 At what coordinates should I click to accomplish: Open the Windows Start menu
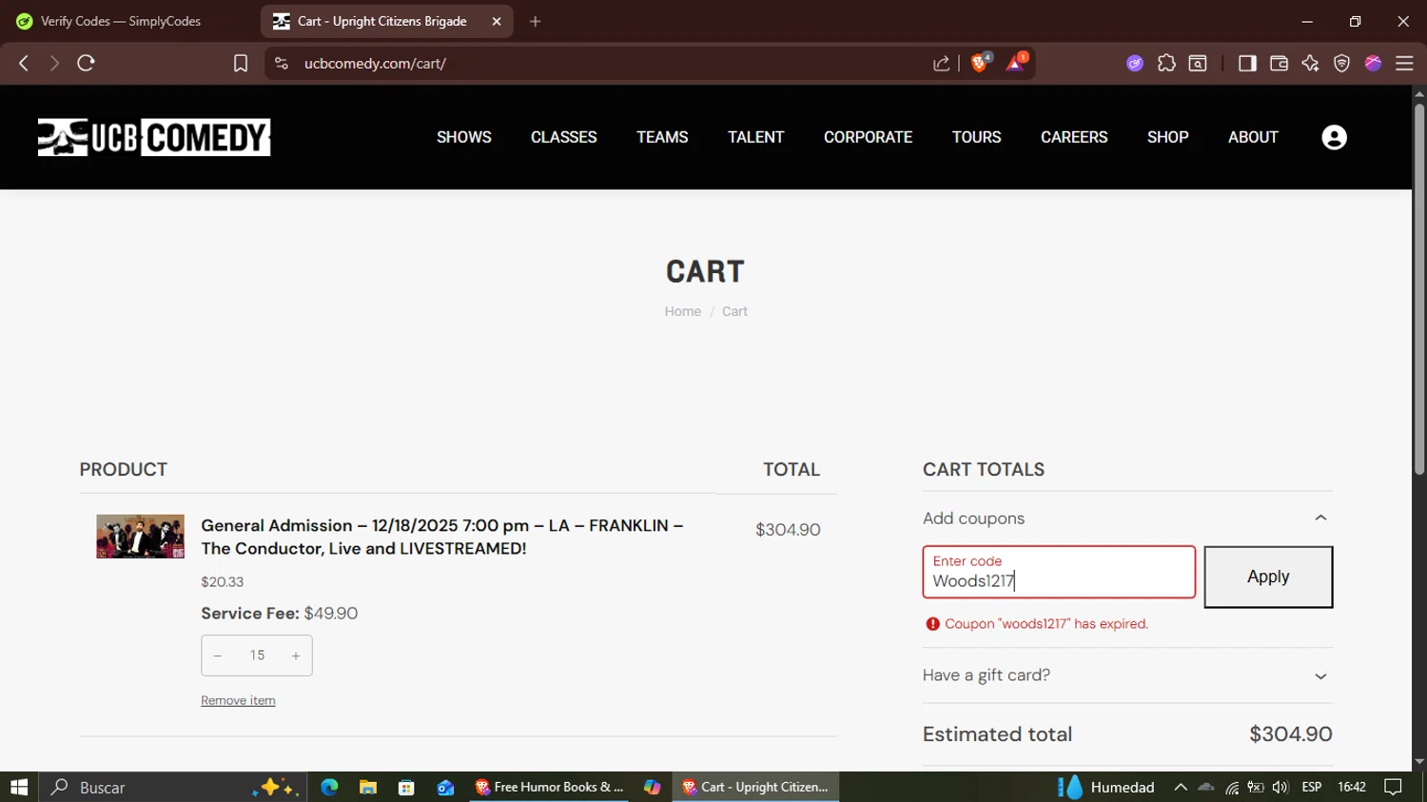(19, 787)
